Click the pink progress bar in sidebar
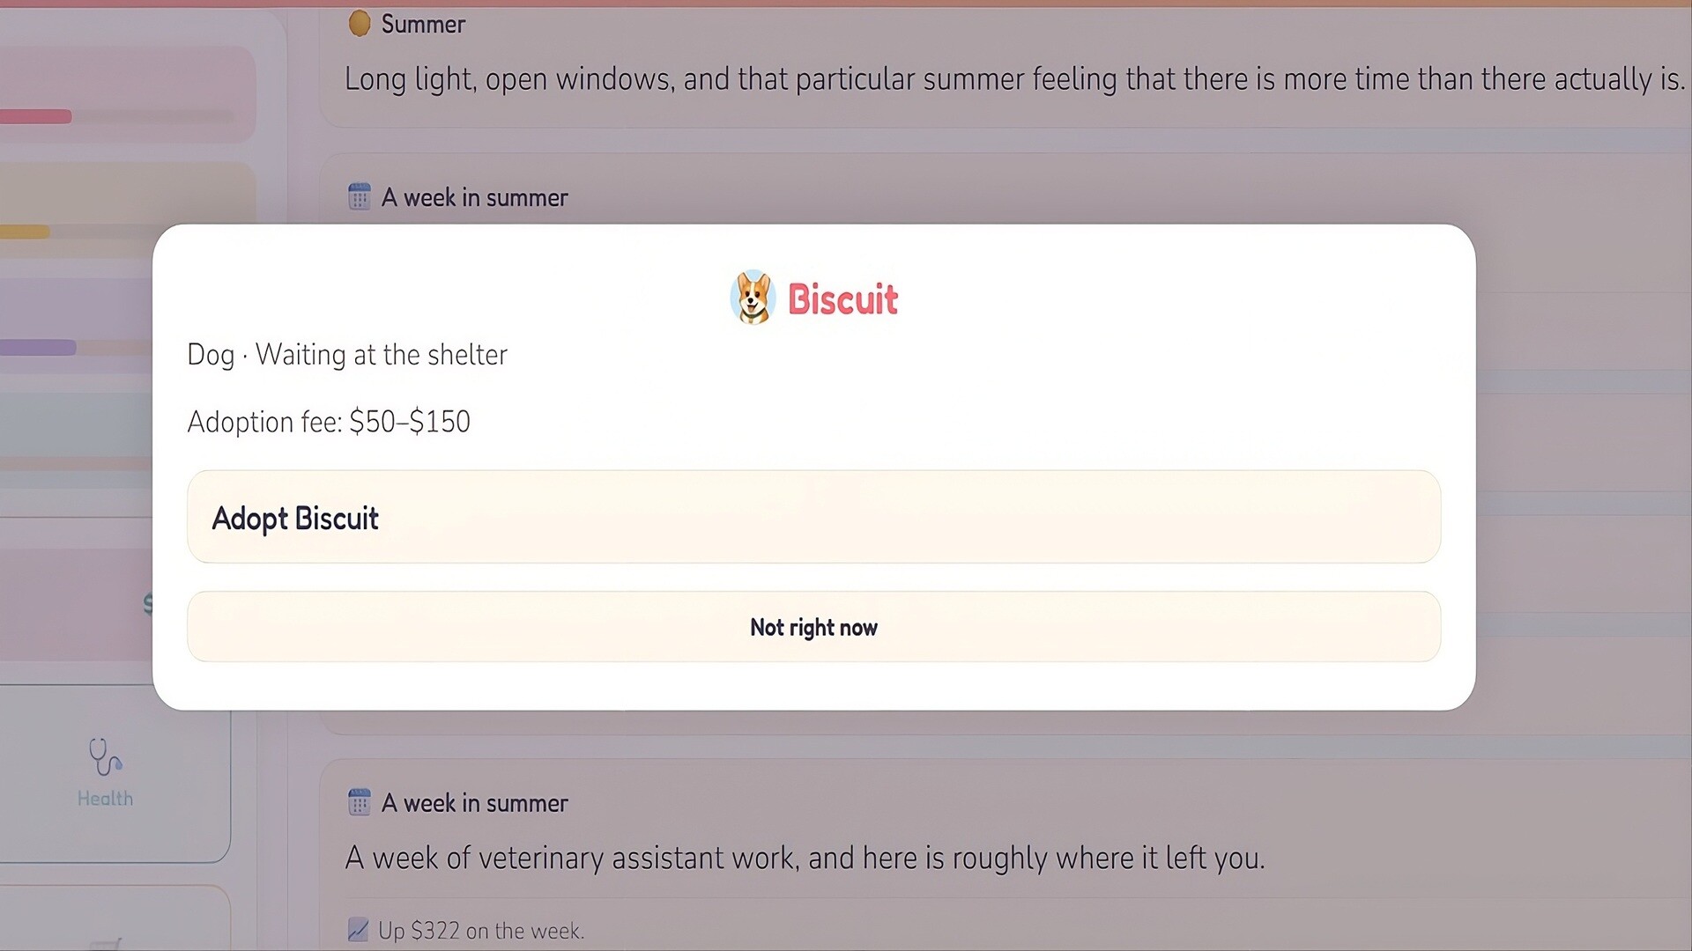The width and height of the screenshot is (1692, 951). (x=35, y=116)
